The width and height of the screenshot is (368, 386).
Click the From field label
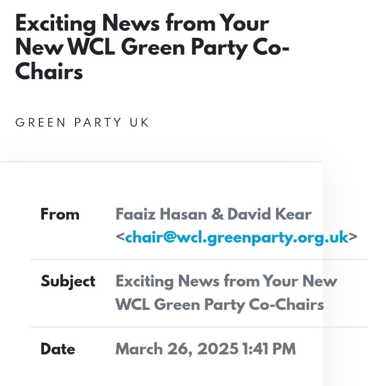click(x=60, y=214)
